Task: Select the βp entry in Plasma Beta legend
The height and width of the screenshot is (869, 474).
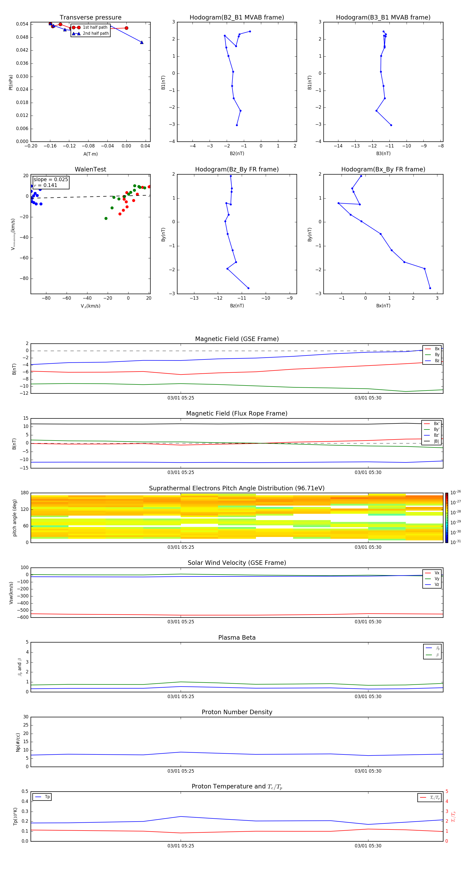Action: [432, 648]
